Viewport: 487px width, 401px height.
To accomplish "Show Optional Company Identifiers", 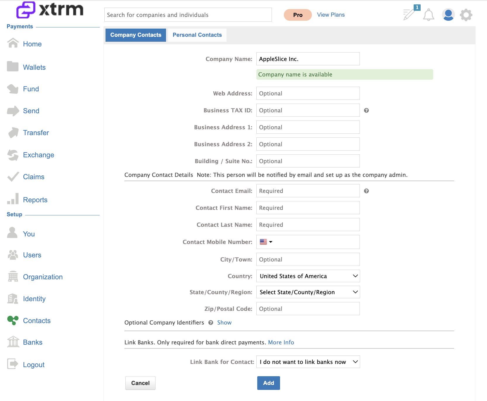I will (x=224, y=322).
